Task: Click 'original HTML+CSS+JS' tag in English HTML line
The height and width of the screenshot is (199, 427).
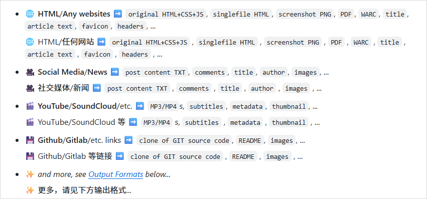Action: point(166,14)
